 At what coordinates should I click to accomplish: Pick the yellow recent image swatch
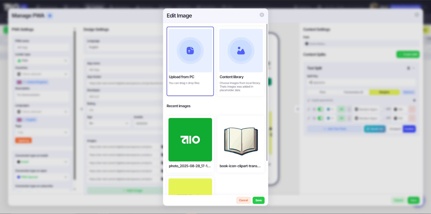[x=190, y=187]
